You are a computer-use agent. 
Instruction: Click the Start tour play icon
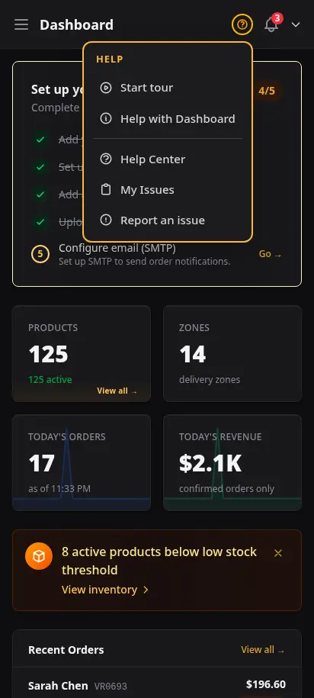[x=106, y=88]
